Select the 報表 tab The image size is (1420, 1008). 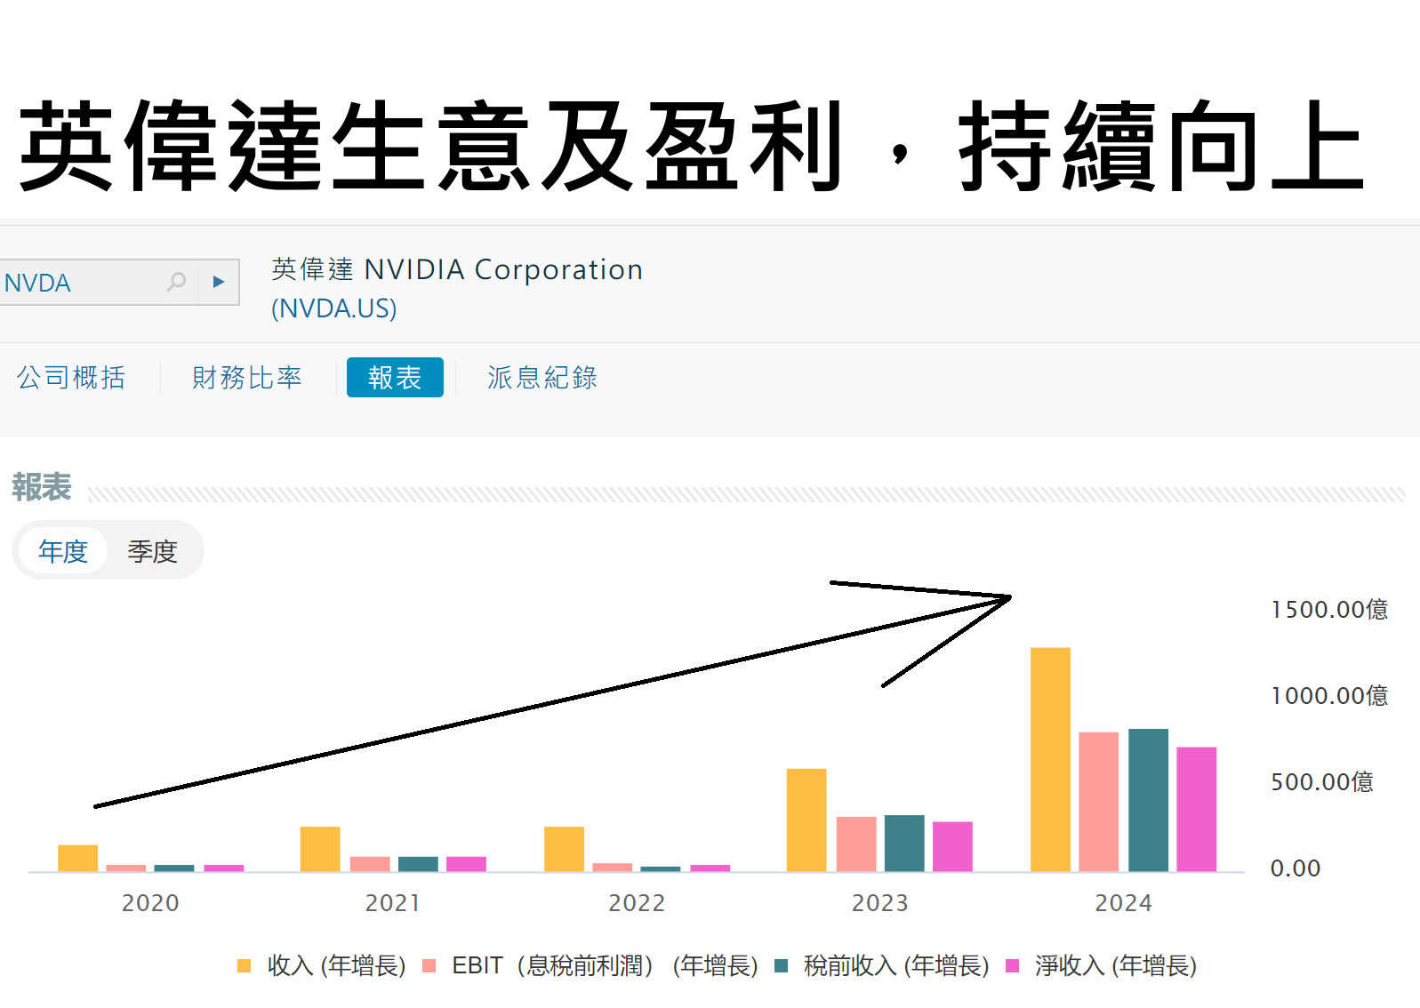pos(395,377)
